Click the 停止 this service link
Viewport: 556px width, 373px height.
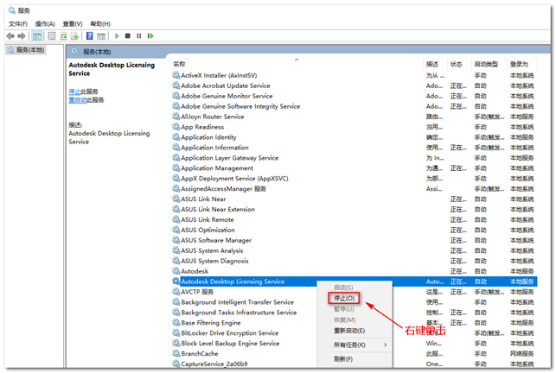[x=74, y=92]
